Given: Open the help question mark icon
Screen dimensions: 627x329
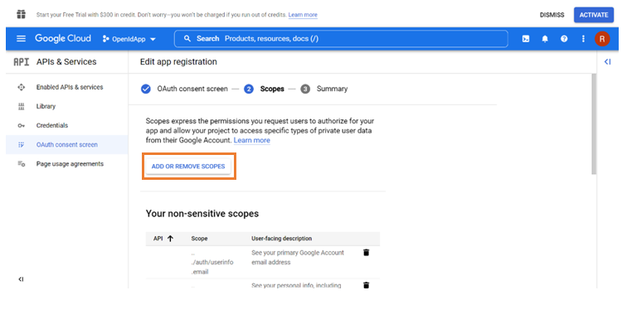Looking at the screenshot, I should pos(564,39).
